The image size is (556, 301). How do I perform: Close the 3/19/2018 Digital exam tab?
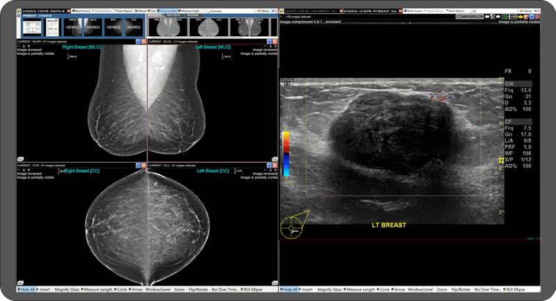(69, 11)
